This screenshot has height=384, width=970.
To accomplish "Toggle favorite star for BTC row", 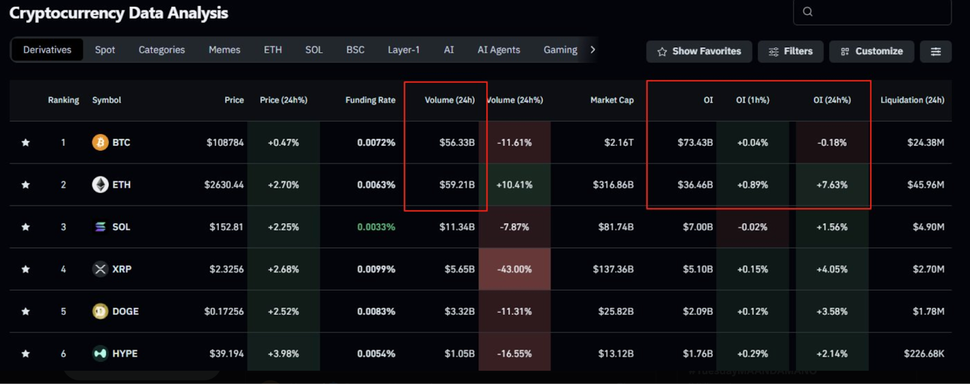I will (25, 143).
